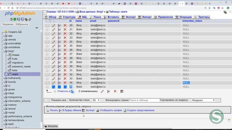Image resolution: width=232 pixels, height=130 pixels.
Task: Expand the app database tree node
Action: pyautogui.click(x=3, y=36)
